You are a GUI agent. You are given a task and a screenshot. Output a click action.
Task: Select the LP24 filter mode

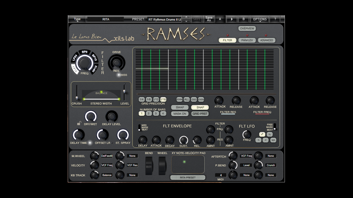tap(75, 58)
